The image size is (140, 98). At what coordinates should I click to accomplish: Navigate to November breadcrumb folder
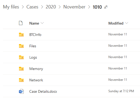(x=74, y=7)
